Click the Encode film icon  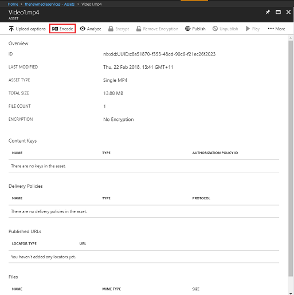[x=55, y=29]
